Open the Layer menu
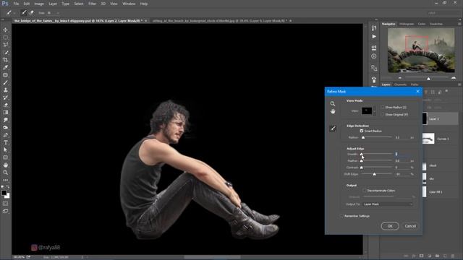 click(x=53, y=4)
